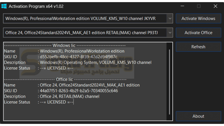Screen dimensions: 224x126
Task: Click the Office SKU ID 44a07f51 value
Action: click(x=79, y=91)
